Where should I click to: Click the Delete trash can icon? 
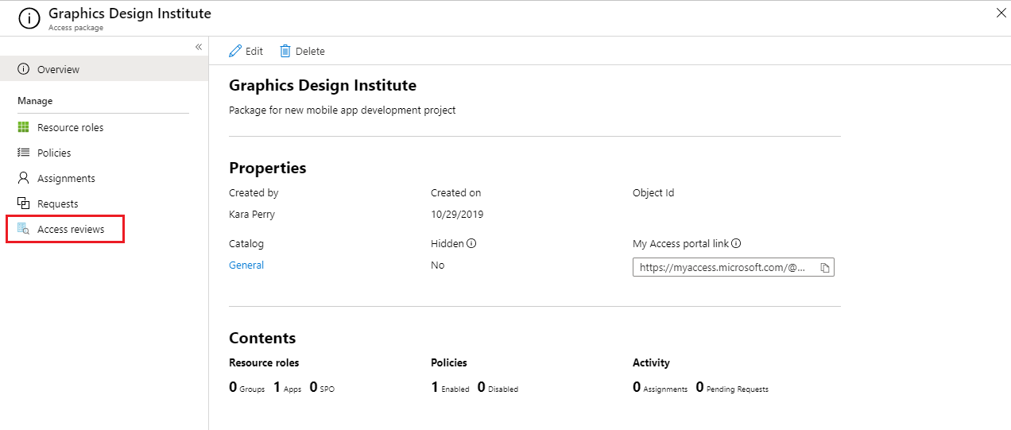[x=285, y=51]
